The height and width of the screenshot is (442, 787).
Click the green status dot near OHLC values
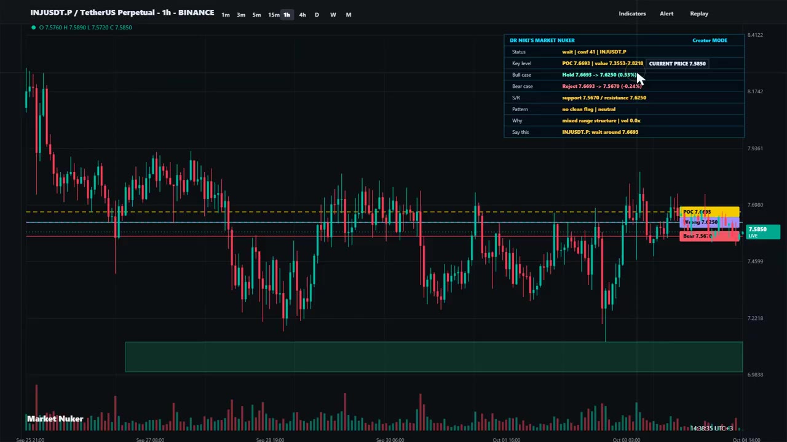[33, 27]
